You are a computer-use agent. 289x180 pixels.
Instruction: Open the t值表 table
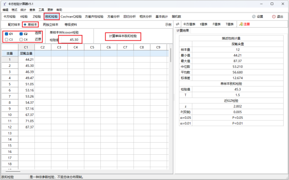(x=204, y=24)
